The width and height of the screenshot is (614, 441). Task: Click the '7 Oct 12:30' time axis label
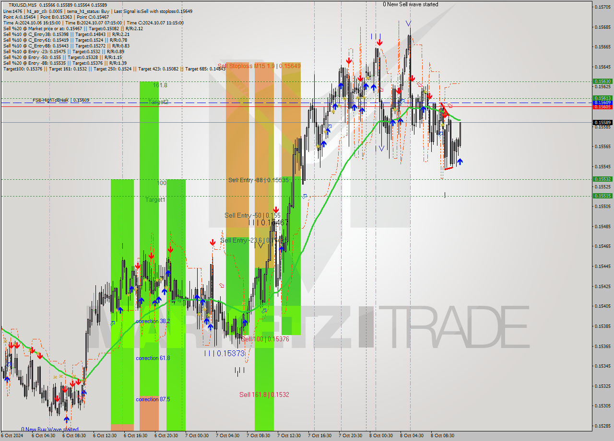(289, 436)
